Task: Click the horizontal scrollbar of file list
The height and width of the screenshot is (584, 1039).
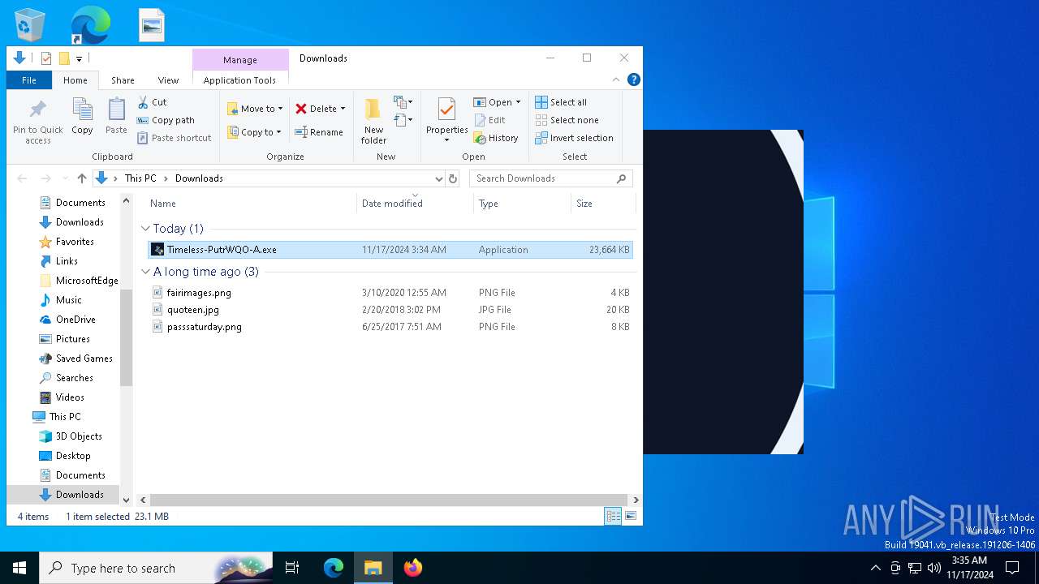Action: coord(388,500)
